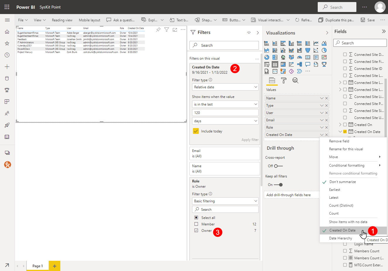Open Favorites star in left navigation
This screenshot has height=271, width=388.
(x=7, y=43)
